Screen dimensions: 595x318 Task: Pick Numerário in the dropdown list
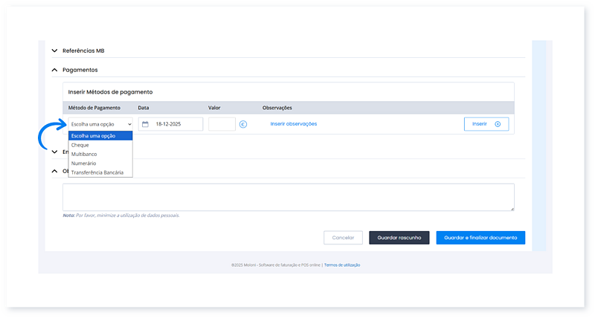(83, 163)
